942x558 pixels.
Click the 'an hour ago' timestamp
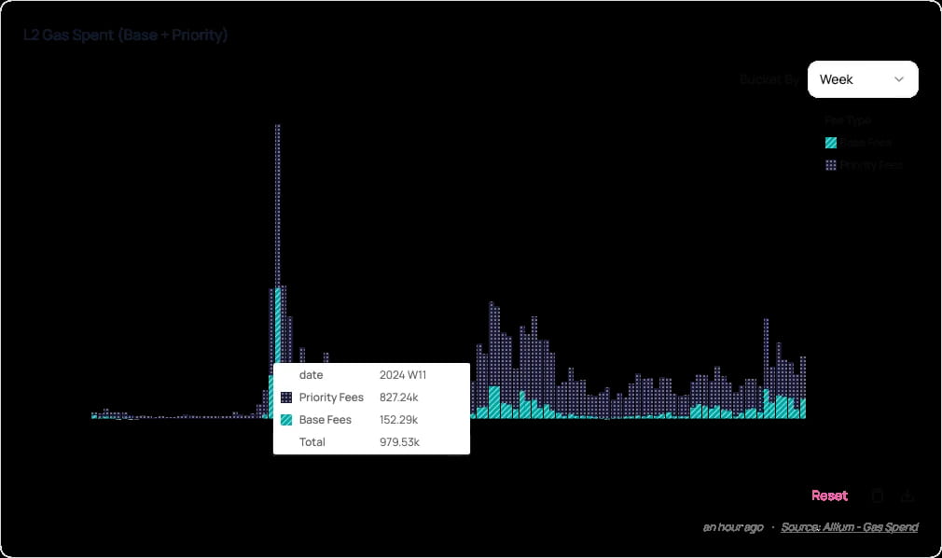click(733, 526)
